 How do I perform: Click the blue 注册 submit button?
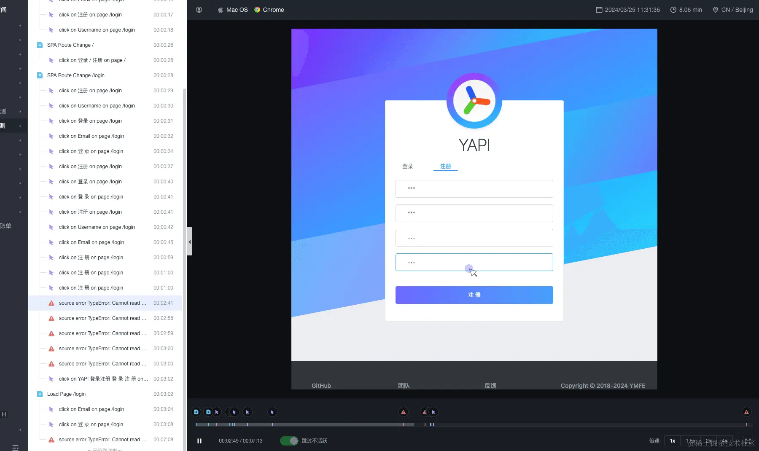pos(474,295)
